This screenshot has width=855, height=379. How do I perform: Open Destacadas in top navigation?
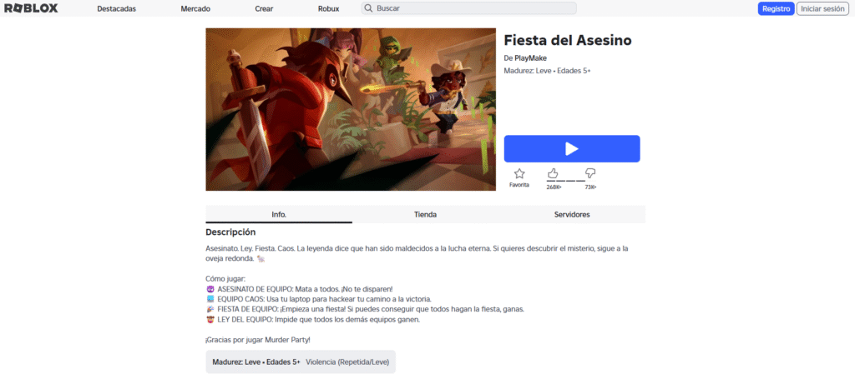(x=117, y=8)
